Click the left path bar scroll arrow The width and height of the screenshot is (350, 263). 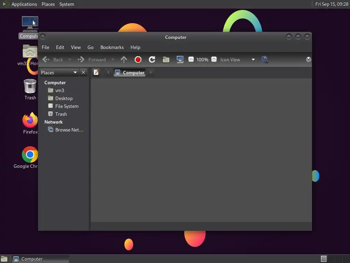108,72
